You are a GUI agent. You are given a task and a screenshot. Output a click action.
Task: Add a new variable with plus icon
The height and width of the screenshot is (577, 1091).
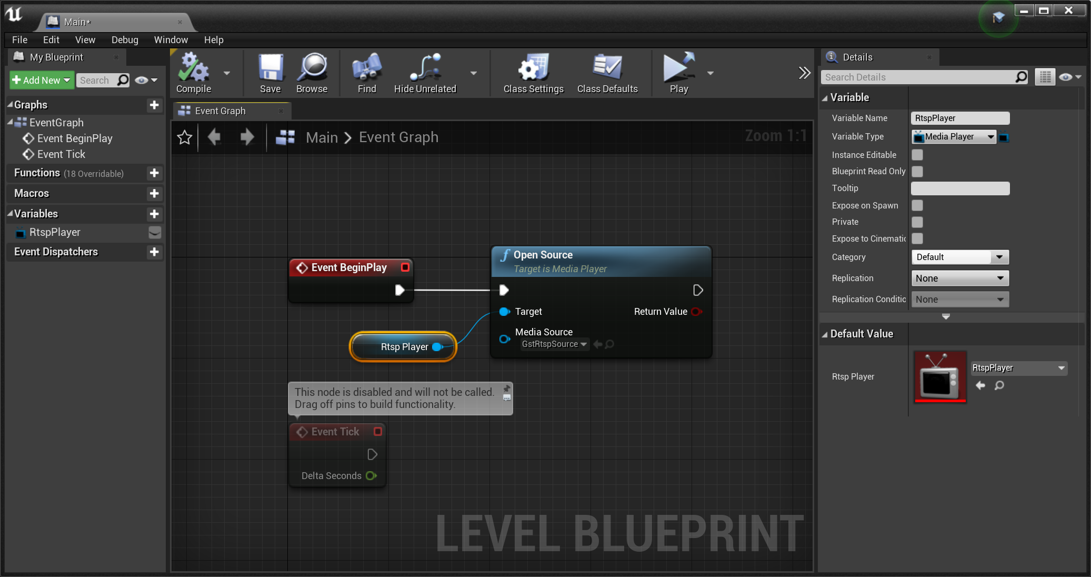154,214
